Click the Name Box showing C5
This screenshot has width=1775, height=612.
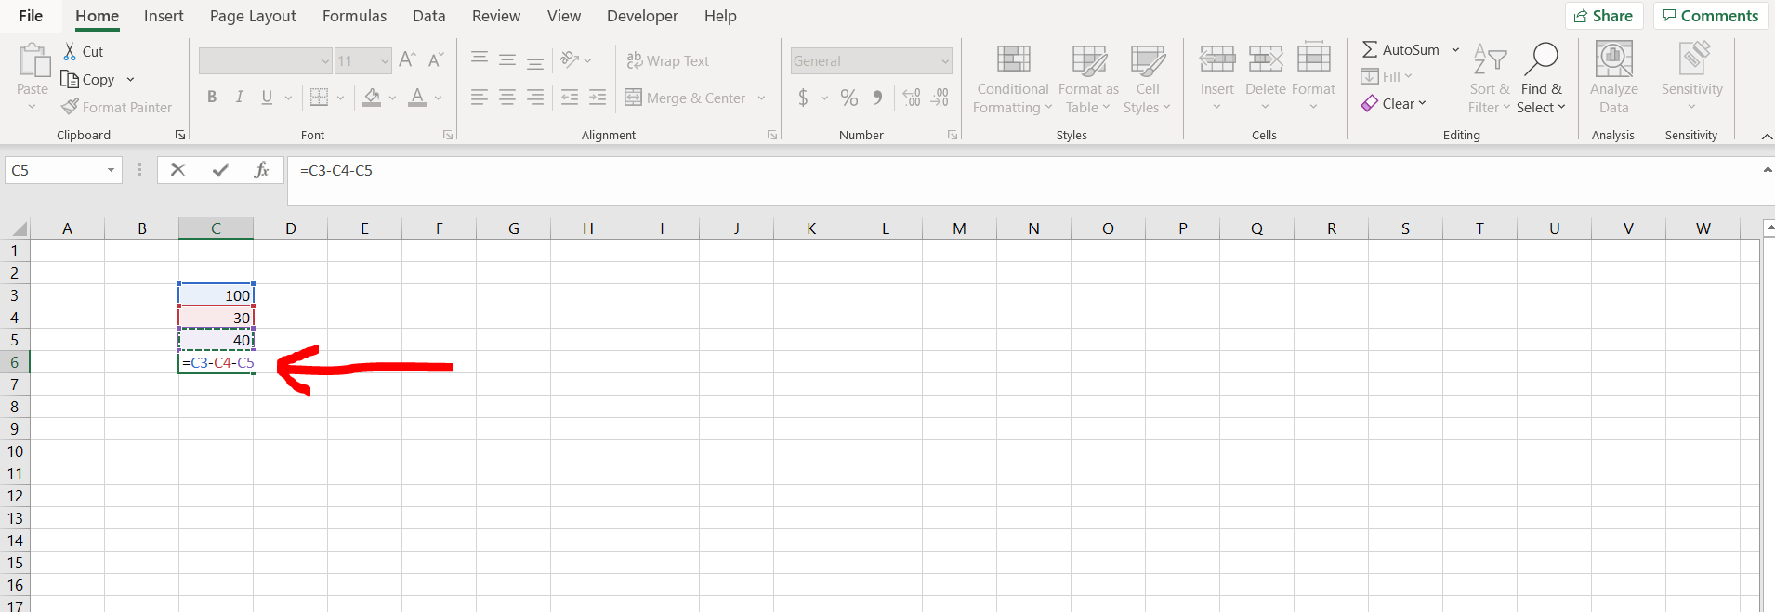63,170
